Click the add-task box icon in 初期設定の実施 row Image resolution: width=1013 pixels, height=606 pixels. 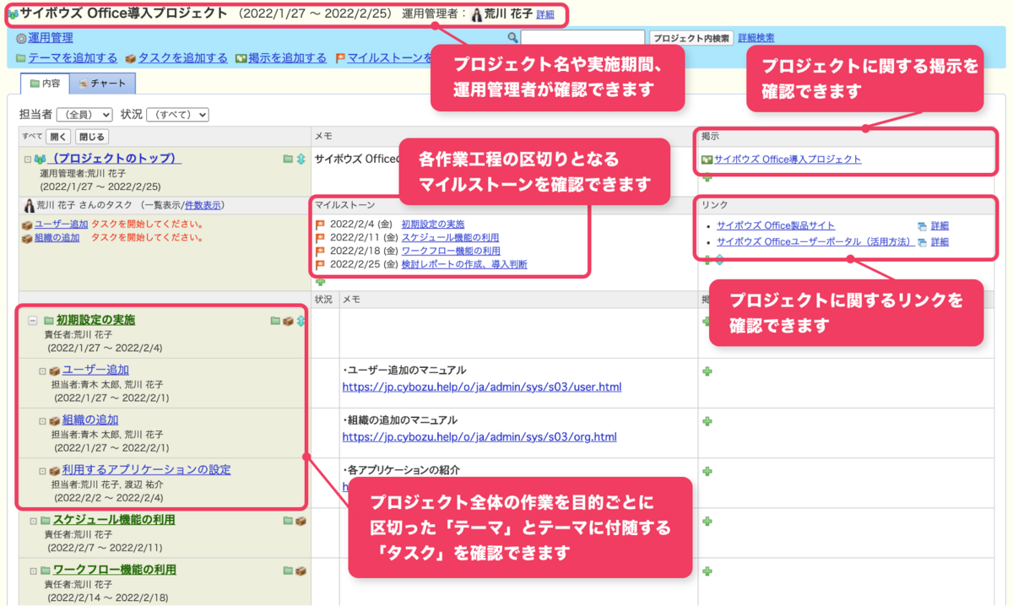tap(288, 321)
